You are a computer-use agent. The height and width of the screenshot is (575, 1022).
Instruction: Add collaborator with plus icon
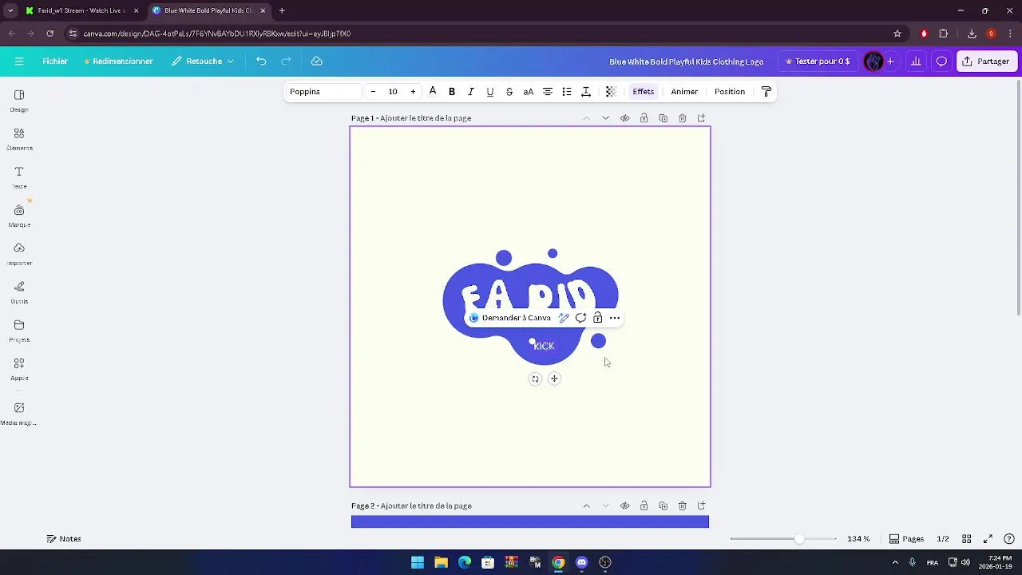point(890,61)
